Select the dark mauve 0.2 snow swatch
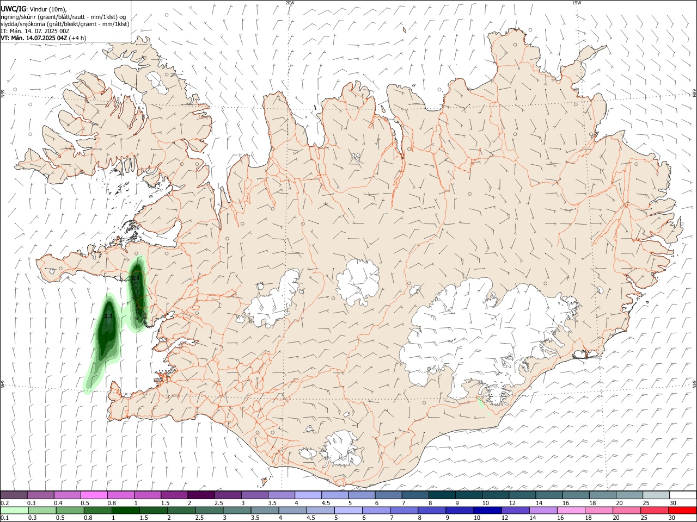697x522 pixels. pos(14,495)
